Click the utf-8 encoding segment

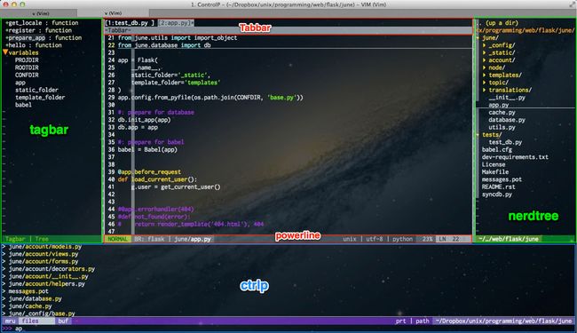(x=375, y=239)
